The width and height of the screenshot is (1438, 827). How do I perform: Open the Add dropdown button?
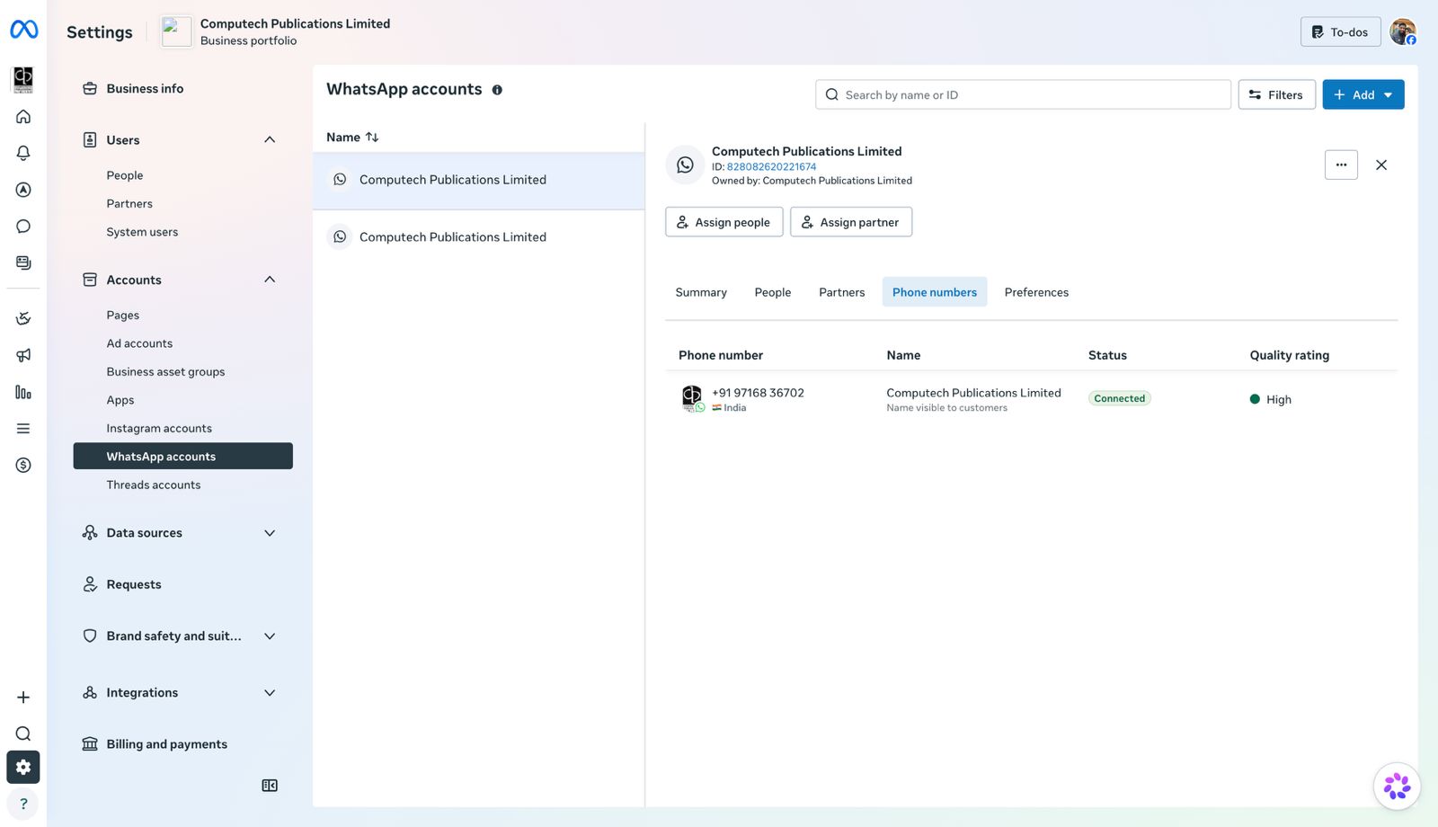[1363, 94]
